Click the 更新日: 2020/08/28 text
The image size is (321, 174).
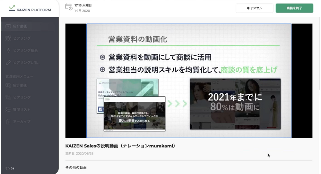[x=79, y=154]
